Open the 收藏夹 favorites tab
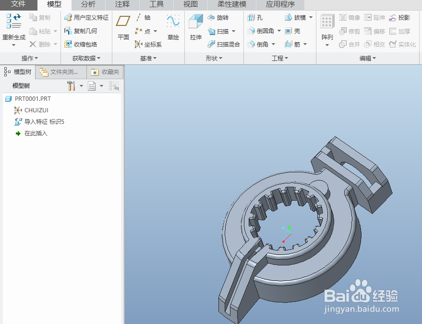422x324 pixels. [105, 72]
